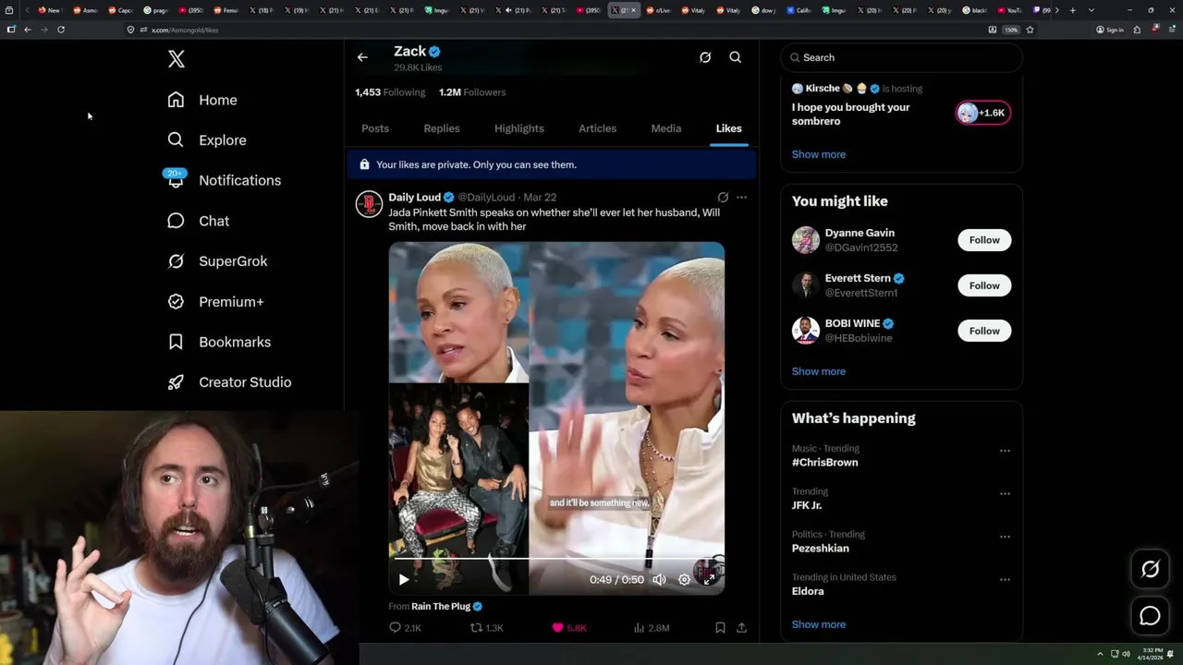Open a new browser tab
Viewport: 1183px width, 665px height.
point(1072,10)
